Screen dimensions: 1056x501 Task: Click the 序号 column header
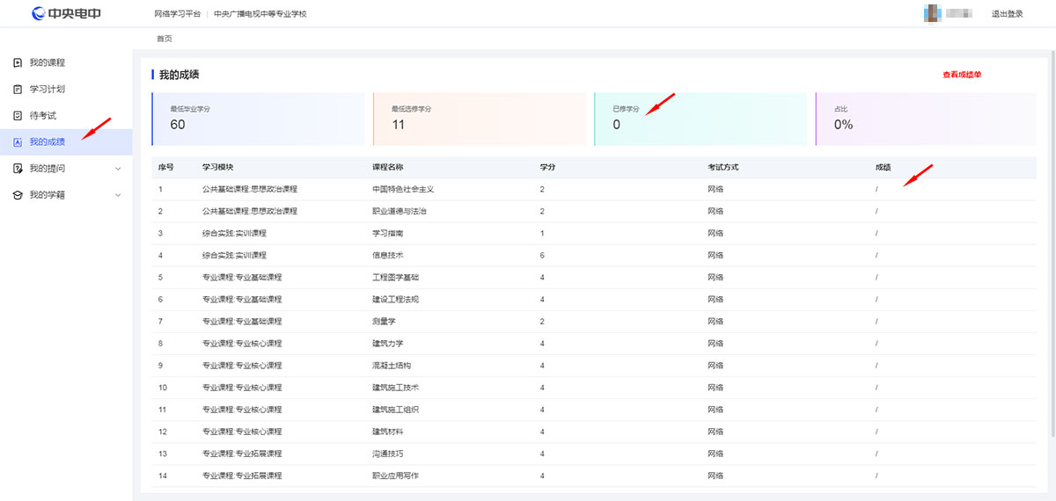(x=166, y=167)
